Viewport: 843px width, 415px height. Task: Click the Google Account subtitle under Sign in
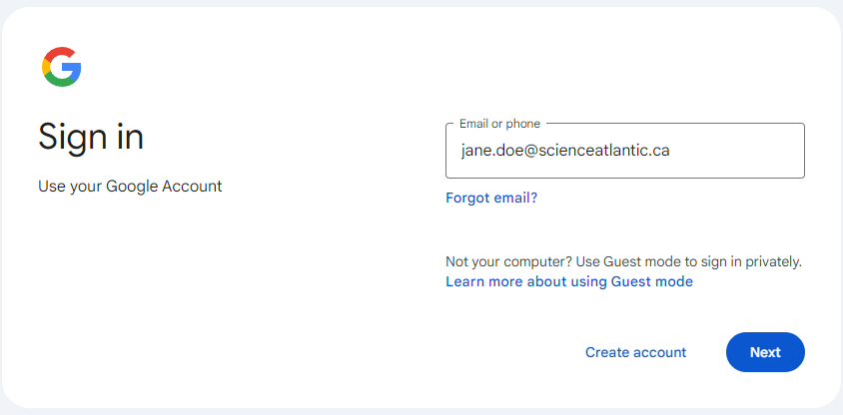130,186
